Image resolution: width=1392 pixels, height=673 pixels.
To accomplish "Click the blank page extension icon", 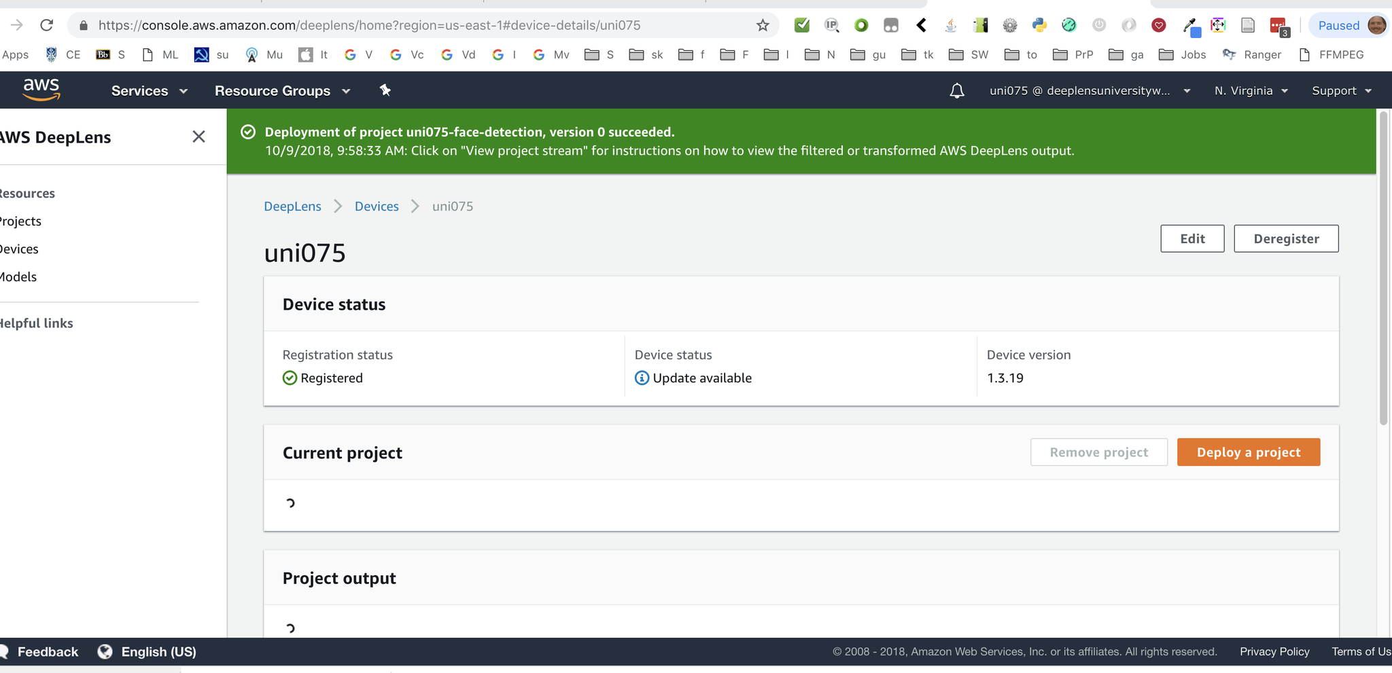I will [1248, 25].
